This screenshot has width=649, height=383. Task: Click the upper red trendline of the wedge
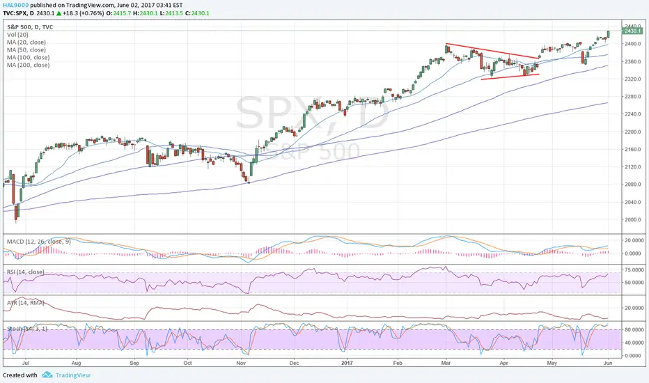492,51
